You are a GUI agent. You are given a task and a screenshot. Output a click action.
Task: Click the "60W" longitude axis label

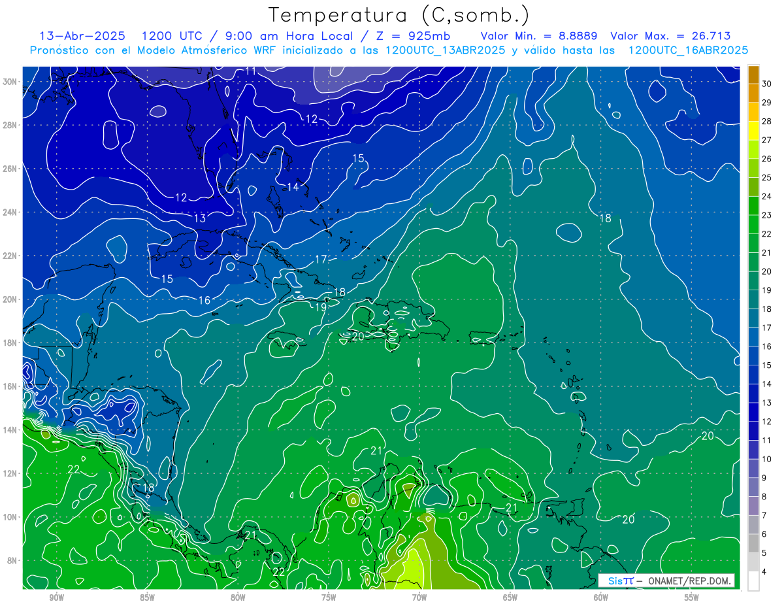click(x=601, y=598)
